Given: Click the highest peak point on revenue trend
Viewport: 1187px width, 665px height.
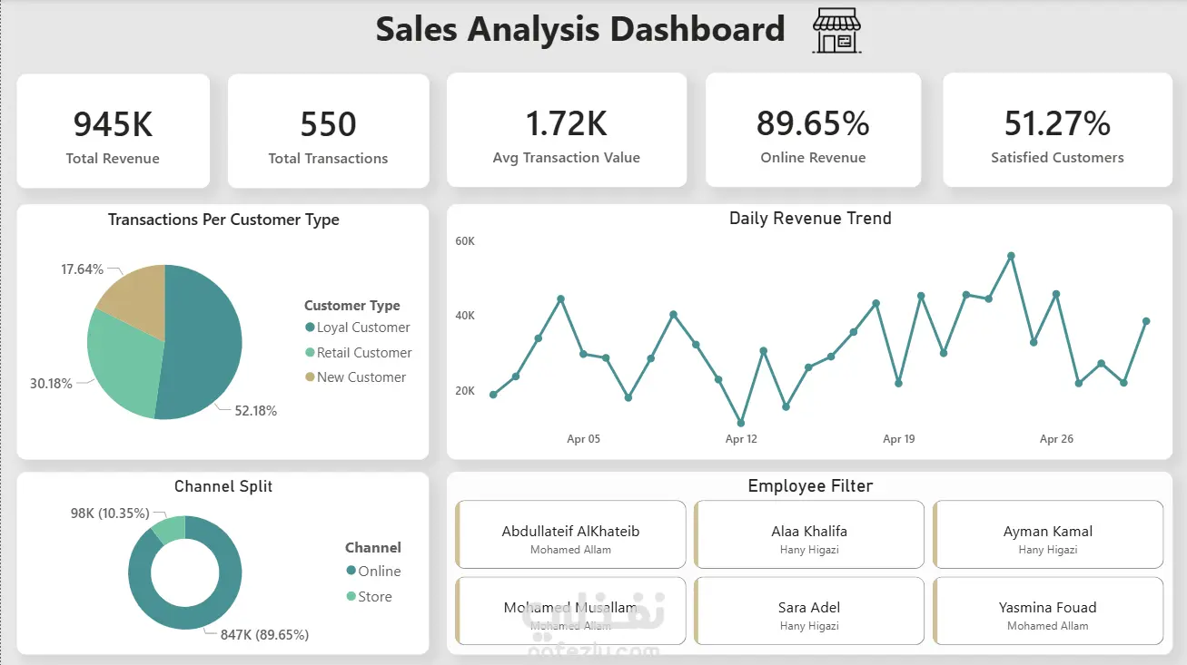Looking at the screenshot, I should click(1011, 256).
